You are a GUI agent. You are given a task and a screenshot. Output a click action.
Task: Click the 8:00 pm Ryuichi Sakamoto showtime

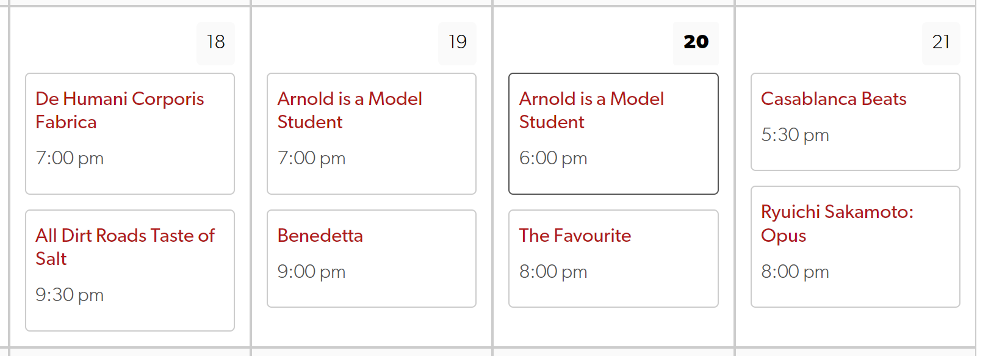pyautogui.click(x=795, y=272)
